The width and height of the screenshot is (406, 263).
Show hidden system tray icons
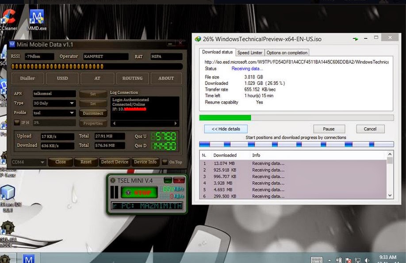pyautogui.click(x=329, y=260)
